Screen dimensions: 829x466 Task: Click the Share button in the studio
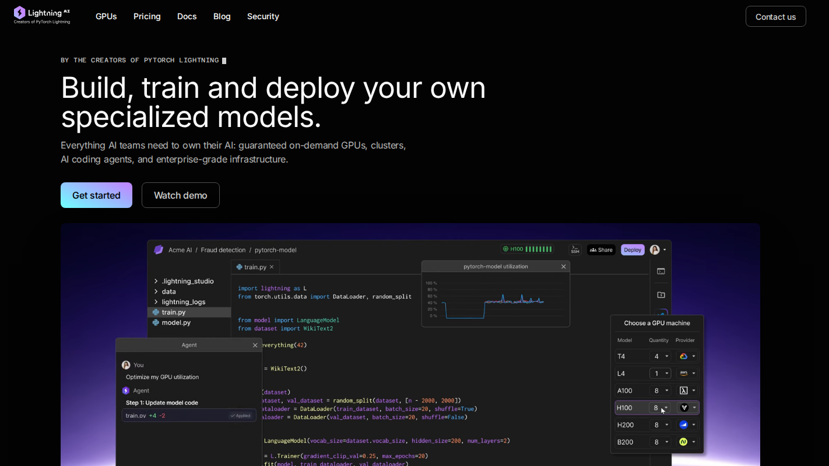coord(601,250)
